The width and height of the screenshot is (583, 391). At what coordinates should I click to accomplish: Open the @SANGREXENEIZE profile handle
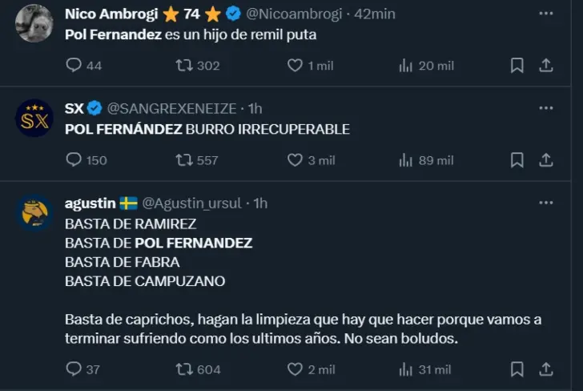pyautogui.click(x=173, y=108)
